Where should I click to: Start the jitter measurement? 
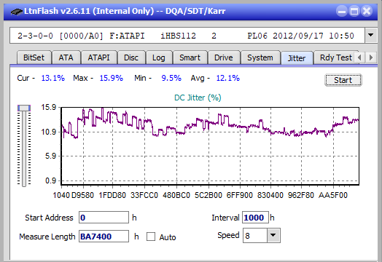click(x=343, y=80)
